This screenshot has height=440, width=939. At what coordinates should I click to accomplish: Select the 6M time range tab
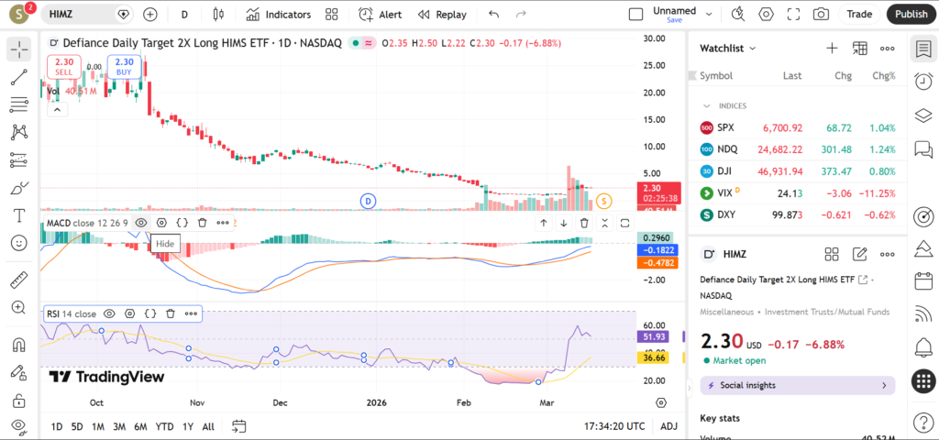140,426
